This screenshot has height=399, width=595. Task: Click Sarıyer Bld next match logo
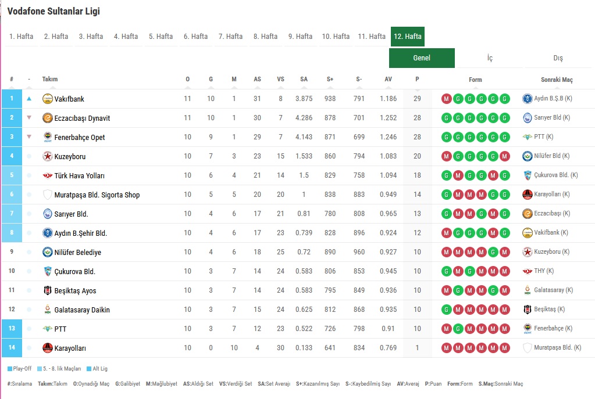click(x=528, y=118)
